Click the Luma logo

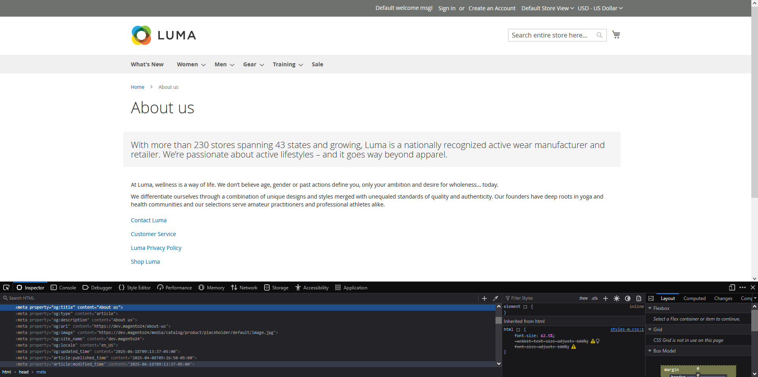[163, 36]
